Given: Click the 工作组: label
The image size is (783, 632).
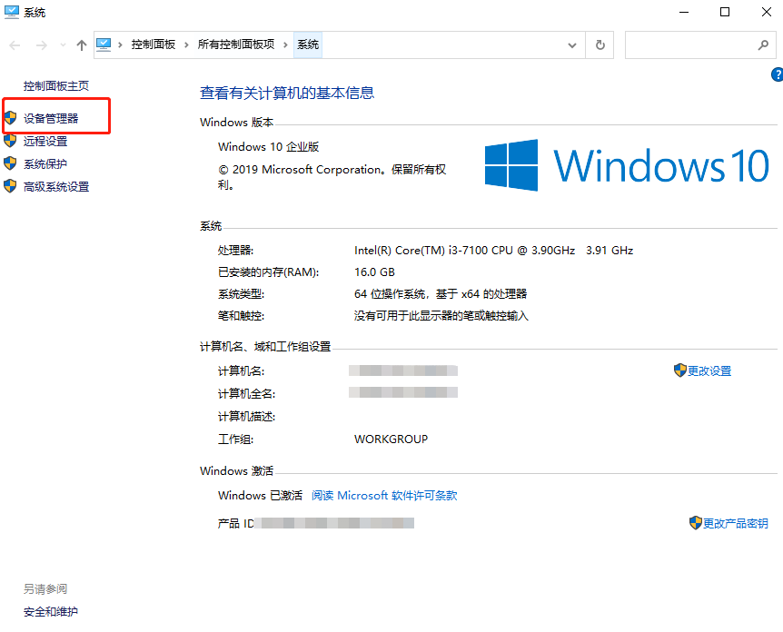Looking at the screenshot, I should point(235,439).
